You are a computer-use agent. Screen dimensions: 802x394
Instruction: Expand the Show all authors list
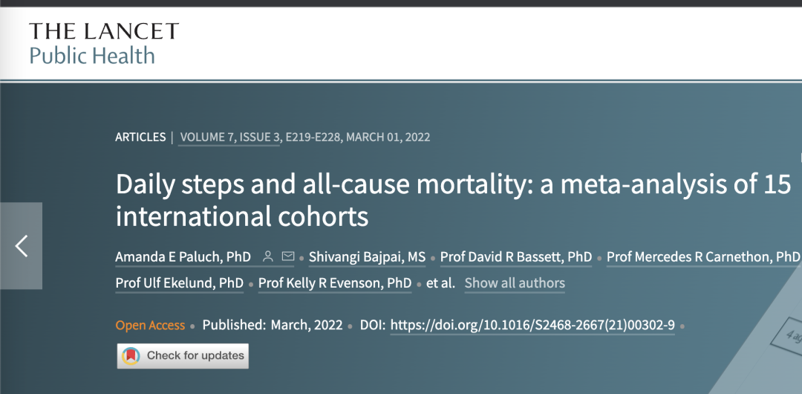[515, 283]
